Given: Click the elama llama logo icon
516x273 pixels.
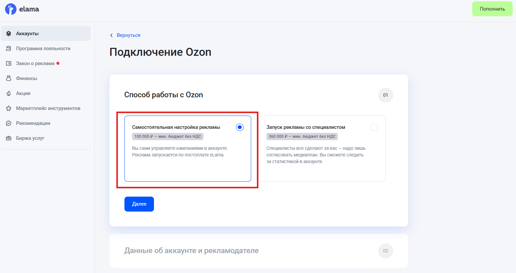Looking at the screenshot, I should tap(11, 9).
